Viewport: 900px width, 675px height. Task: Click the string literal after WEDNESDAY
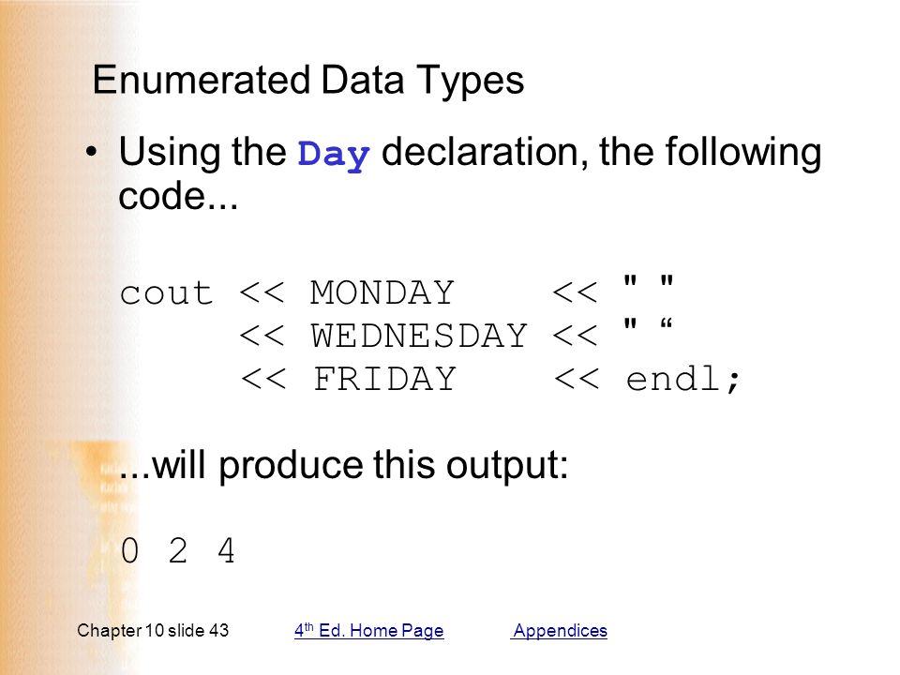pyautogui.click(x=649, y=325)
